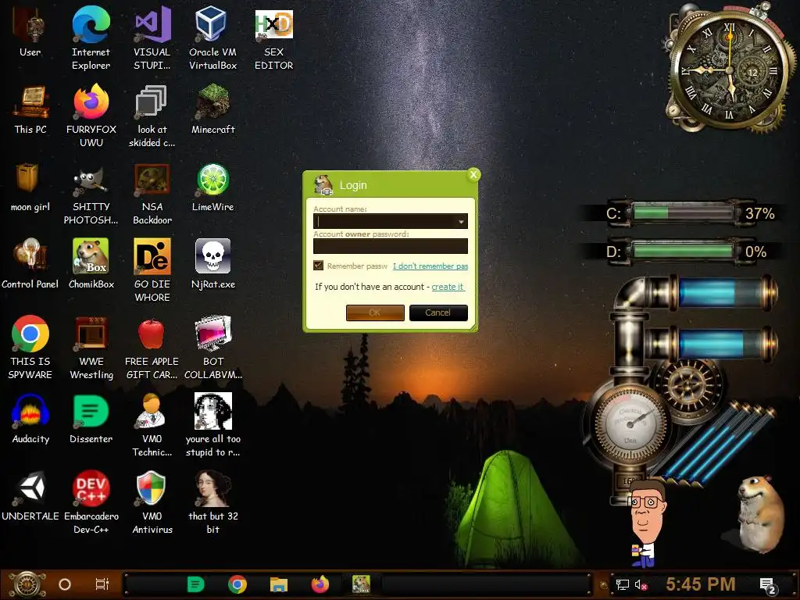This screenshot has height=600, width=800.
Task: Open Cortana circle on the taskbar
Action: click(x=65, y=584)
